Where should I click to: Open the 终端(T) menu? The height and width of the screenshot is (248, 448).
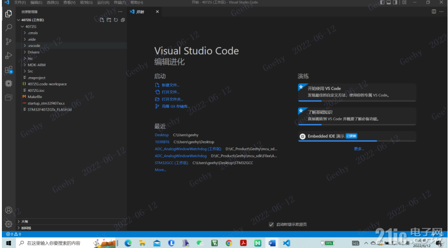[x=120, y=2]
